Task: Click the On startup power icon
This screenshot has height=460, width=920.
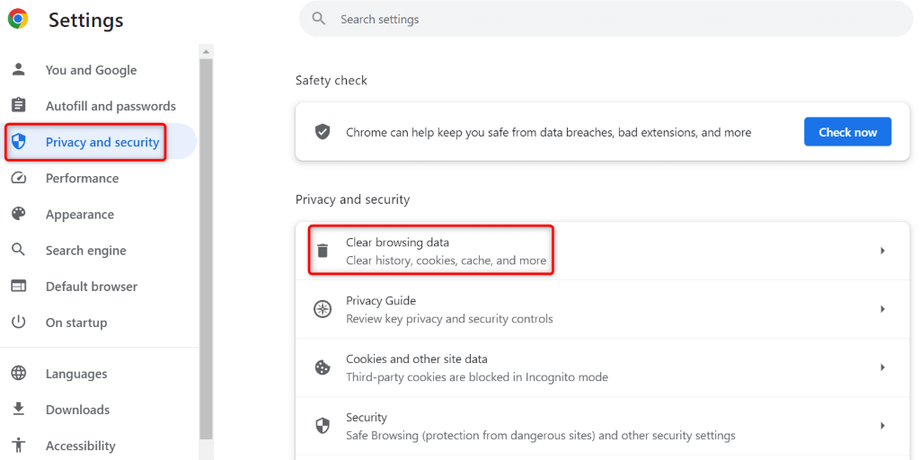Action: tap(18, 323)
